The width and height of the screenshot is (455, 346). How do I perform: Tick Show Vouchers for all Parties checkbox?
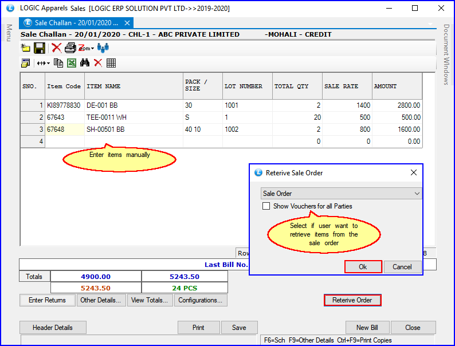(266, 206)
